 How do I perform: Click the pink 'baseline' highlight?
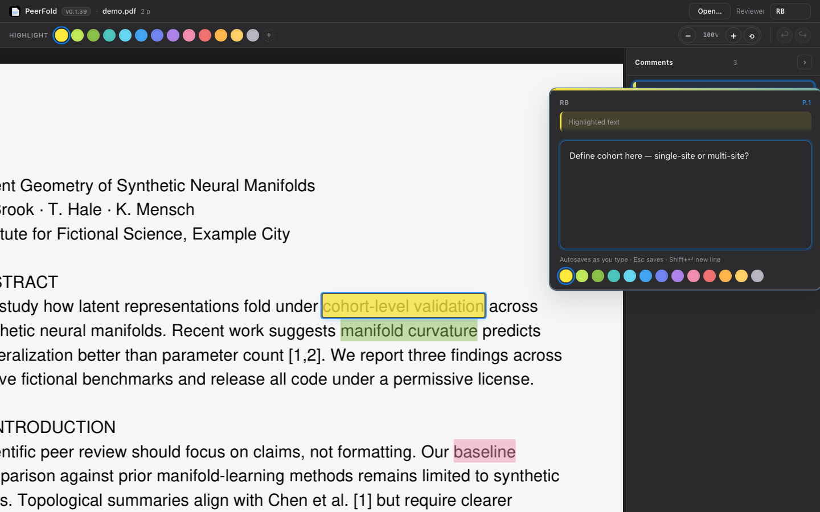[x=485, y=451]
